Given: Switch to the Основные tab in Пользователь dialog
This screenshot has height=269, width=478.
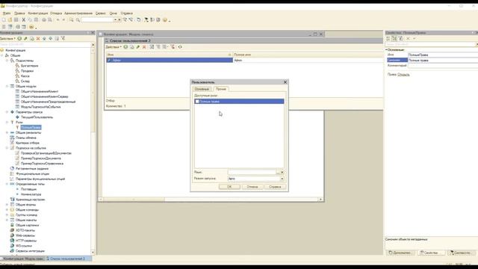Looking at the screenshot, I should click(x=202, y=89).
